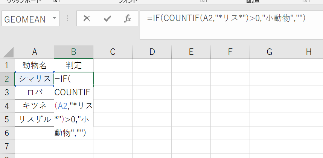Screen dimensions: 323x158
Task: Select column B header
Action: pyautogui.click(x=73, y=52)
